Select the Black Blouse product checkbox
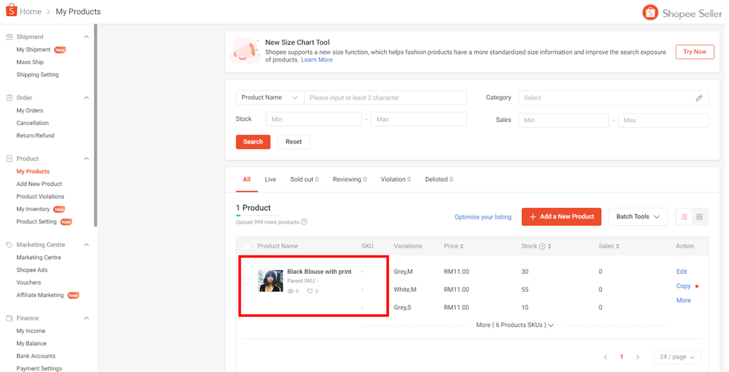 click(248, 280)
